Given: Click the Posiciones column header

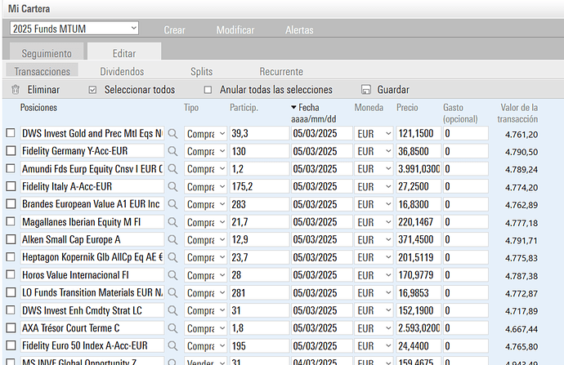Looking at the screenshot, I should pyautogui.click(x=38, y=108).
